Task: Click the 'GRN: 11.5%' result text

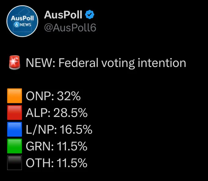Action: pos(57,146)
